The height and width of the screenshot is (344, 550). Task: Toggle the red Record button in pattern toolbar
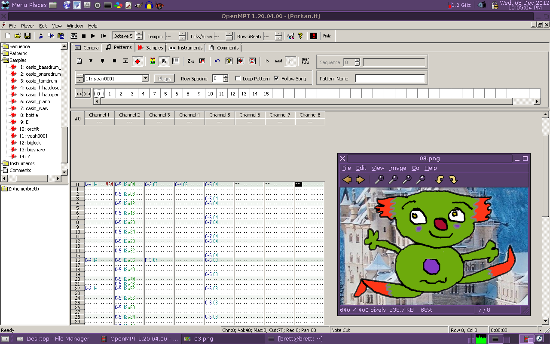(137, 61)
